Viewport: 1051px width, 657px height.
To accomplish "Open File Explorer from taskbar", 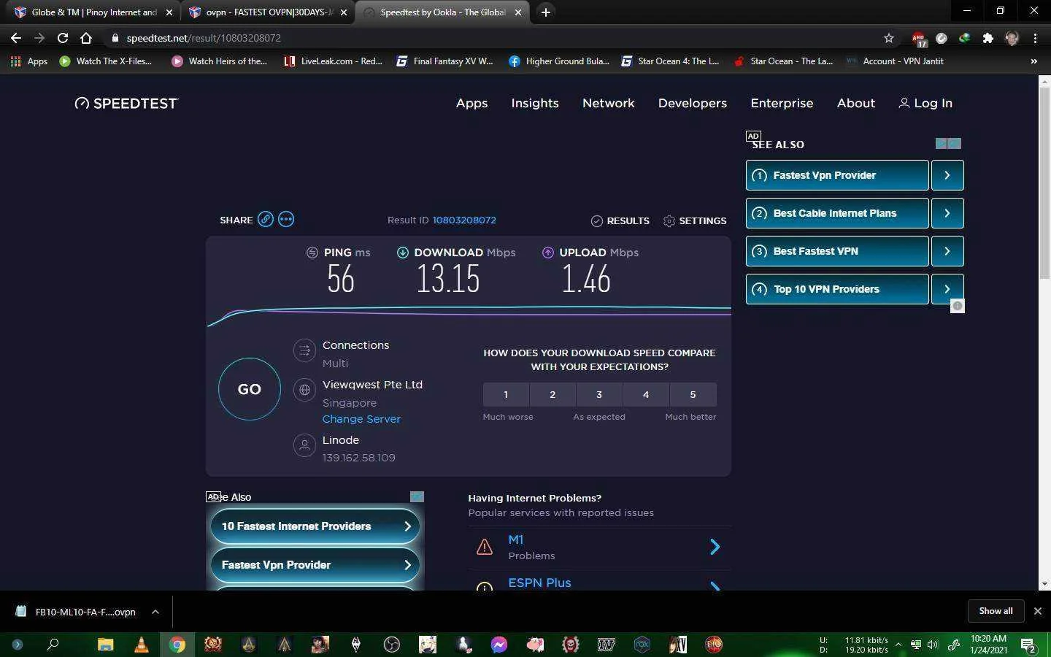I will point(106,645).
